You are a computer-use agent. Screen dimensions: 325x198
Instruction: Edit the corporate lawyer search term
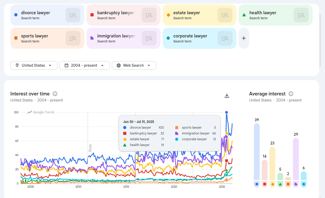click(190, 36)
